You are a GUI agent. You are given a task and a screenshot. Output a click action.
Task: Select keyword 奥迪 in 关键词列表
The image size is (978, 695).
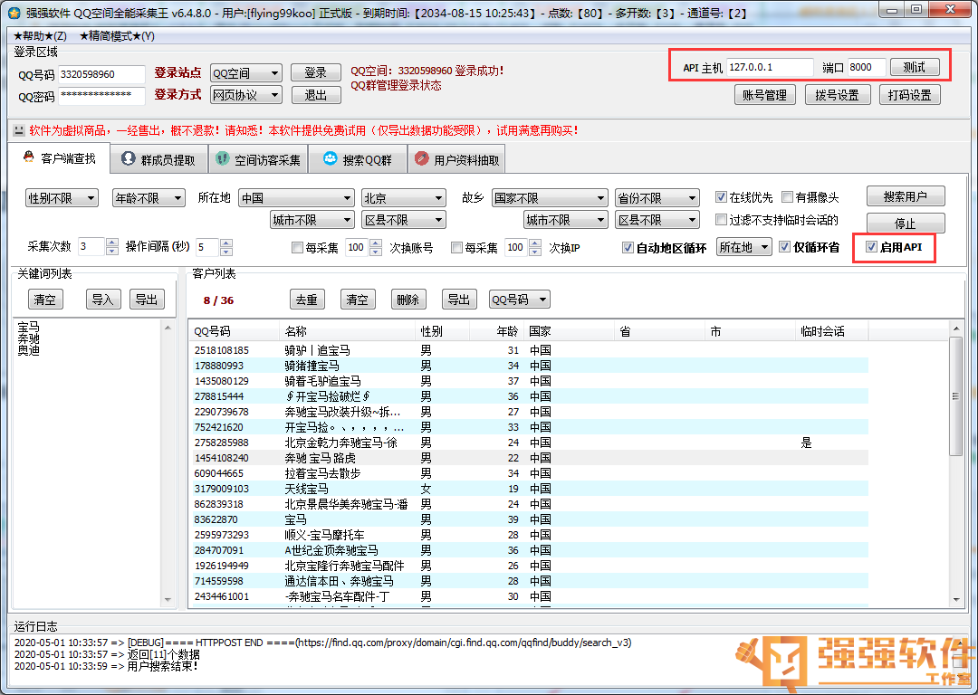pyautogui.click(x=29, y=350)
